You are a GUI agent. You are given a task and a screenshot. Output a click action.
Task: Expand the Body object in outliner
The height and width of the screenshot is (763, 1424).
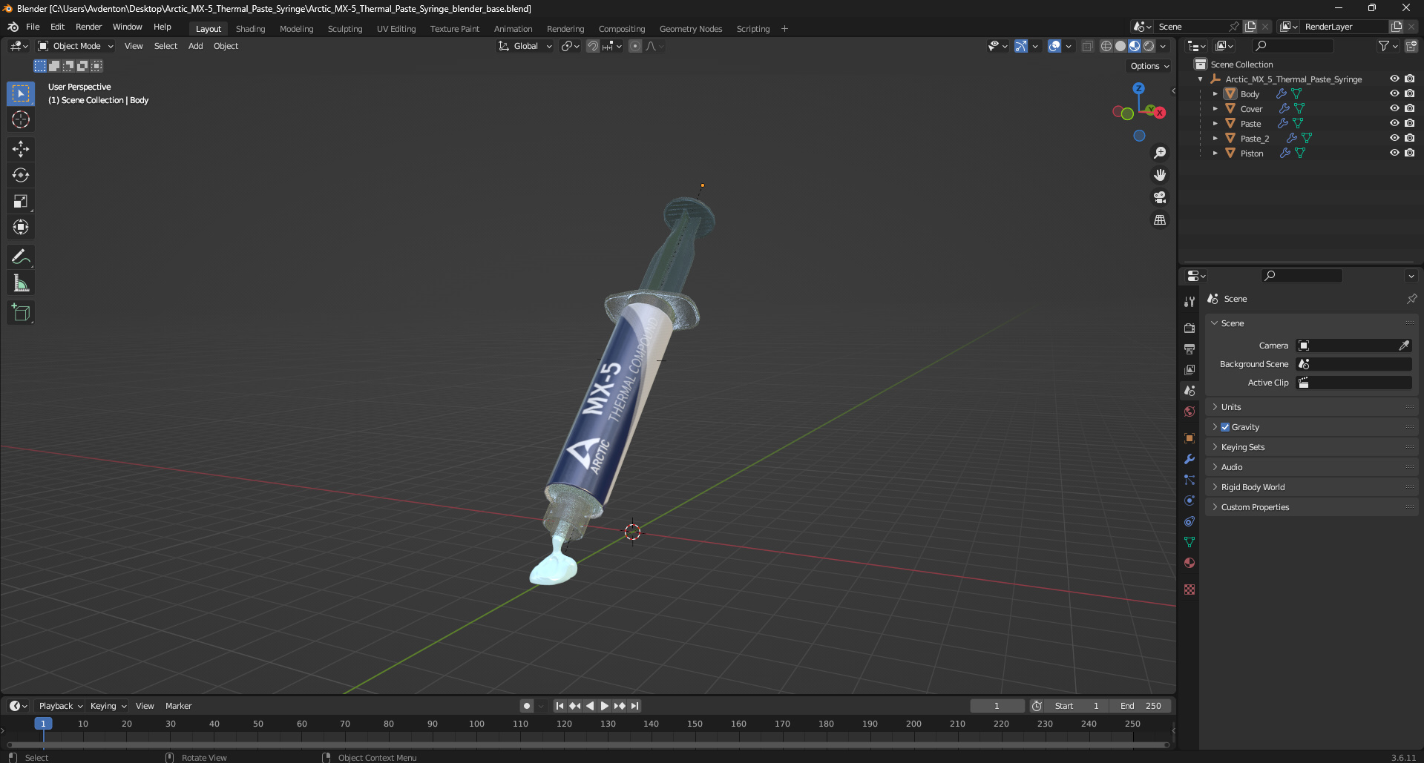coord(1215,94)
